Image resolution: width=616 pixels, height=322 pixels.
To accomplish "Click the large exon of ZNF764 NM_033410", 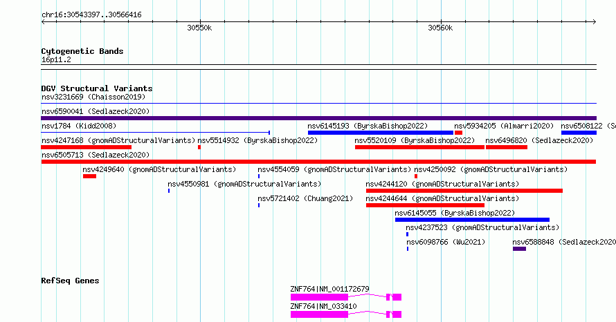I will coord(319,314).
